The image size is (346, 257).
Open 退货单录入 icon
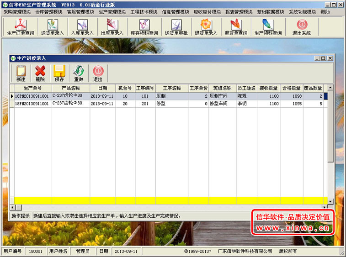206,27
